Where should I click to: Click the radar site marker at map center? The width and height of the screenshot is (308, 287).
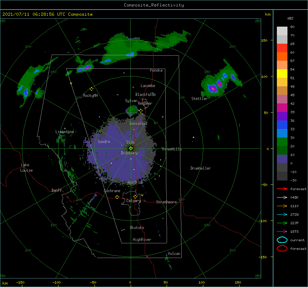point(131,148)
